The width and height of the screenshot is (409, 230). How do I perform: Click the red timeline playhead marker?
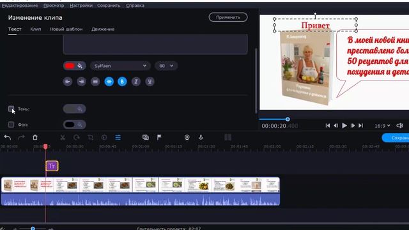(45, 146)
